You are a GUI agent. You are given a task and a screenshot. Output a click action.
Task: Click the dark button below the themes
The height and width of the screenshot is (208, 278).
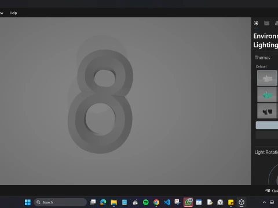click(x=267, y=135)
